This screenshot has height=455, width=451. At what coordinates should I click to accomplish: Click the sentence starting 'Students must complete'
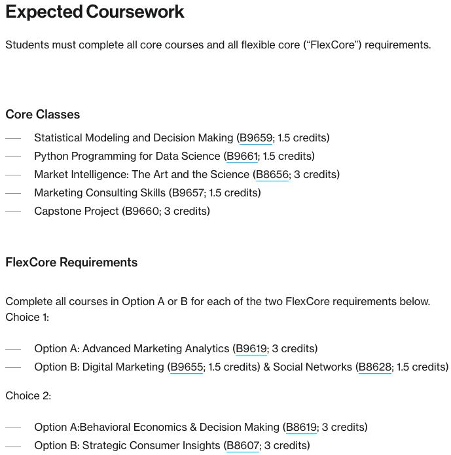(218, 45)
